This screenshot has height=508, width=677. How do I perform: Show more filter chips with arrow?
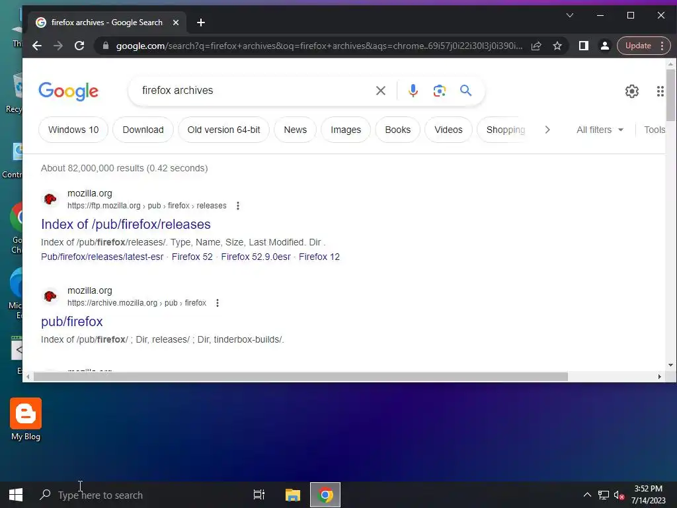tap(547, 130)
